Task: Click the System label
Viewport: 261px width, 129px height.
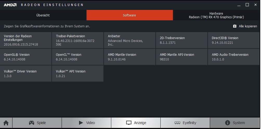Action: tap(239, 123)
